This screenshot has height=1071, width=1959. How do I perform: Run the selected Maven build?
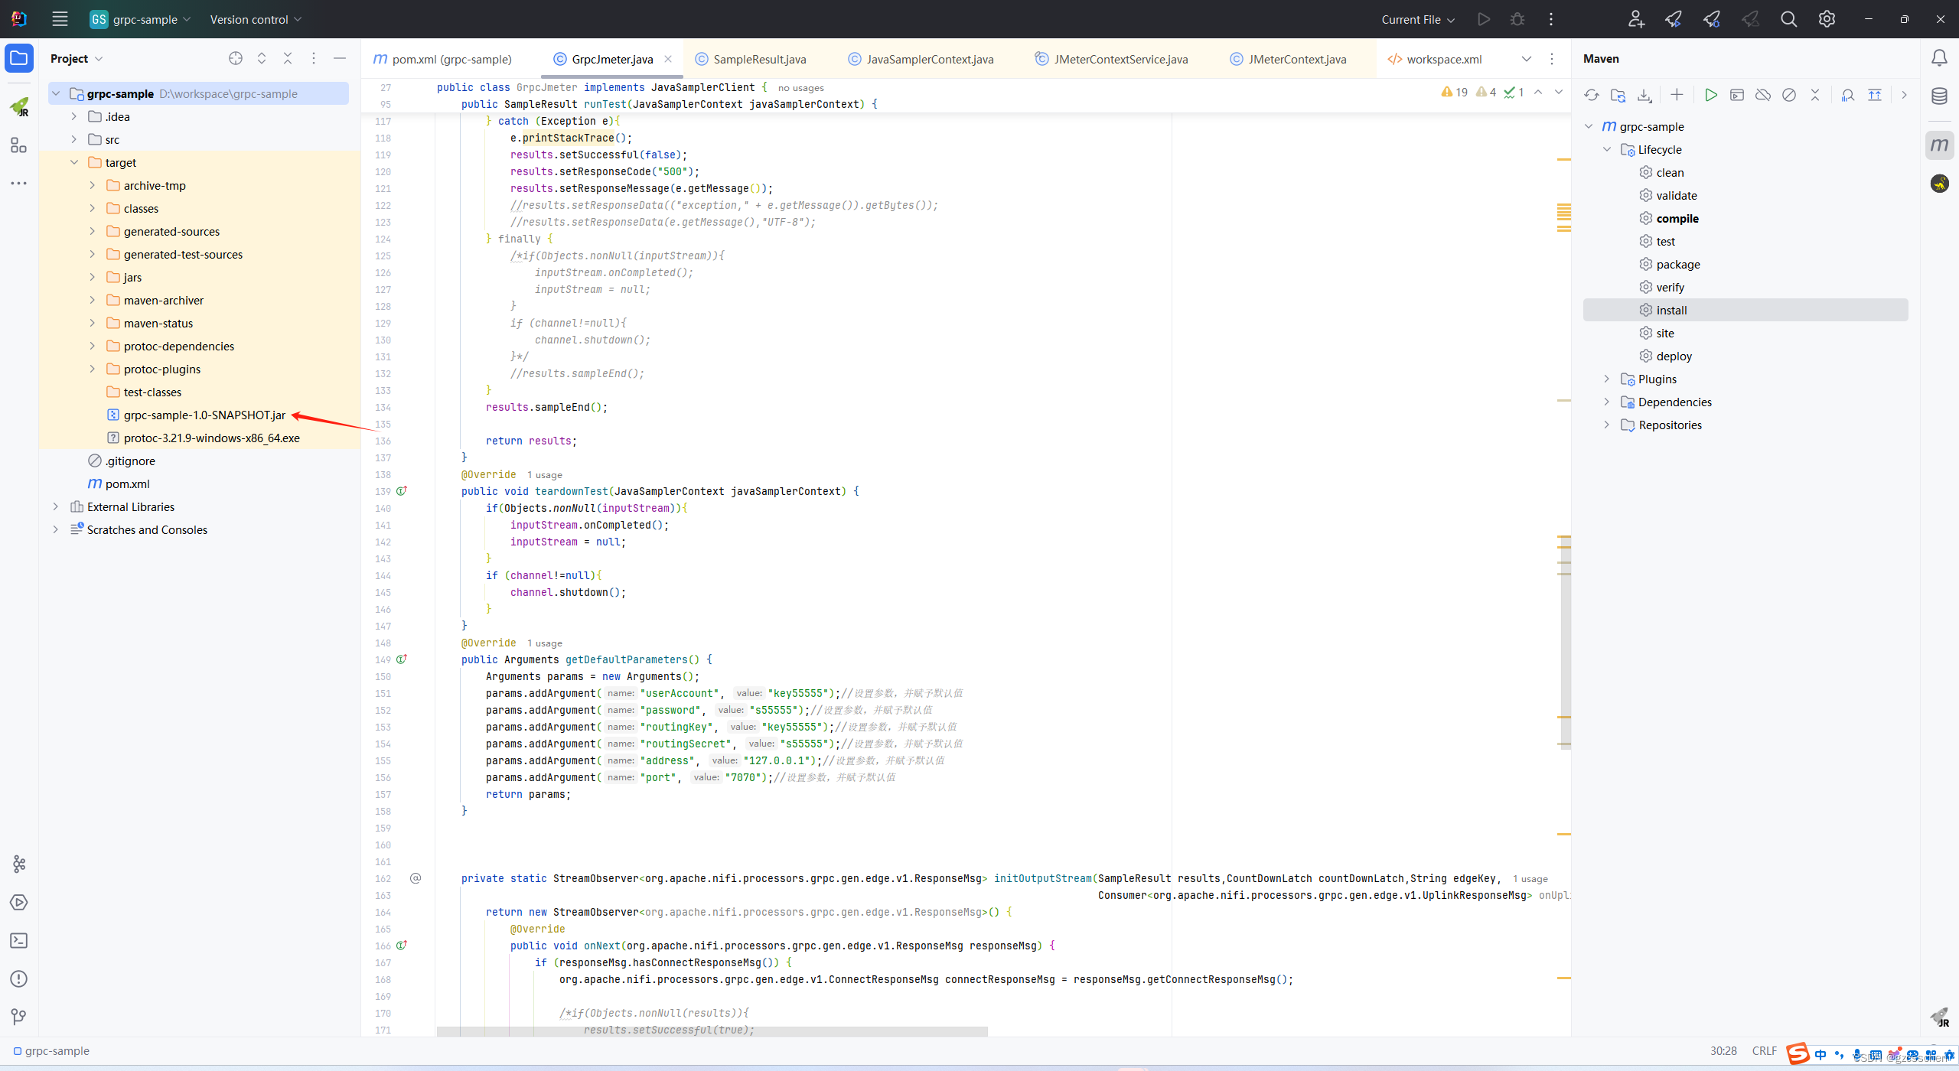pos(1711,95)
